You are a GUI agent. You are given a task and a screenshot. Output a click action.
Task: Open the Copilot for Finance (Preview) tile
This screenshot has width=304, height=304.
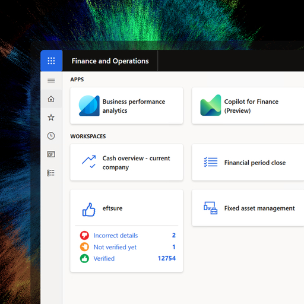click(x=248, y=106)
